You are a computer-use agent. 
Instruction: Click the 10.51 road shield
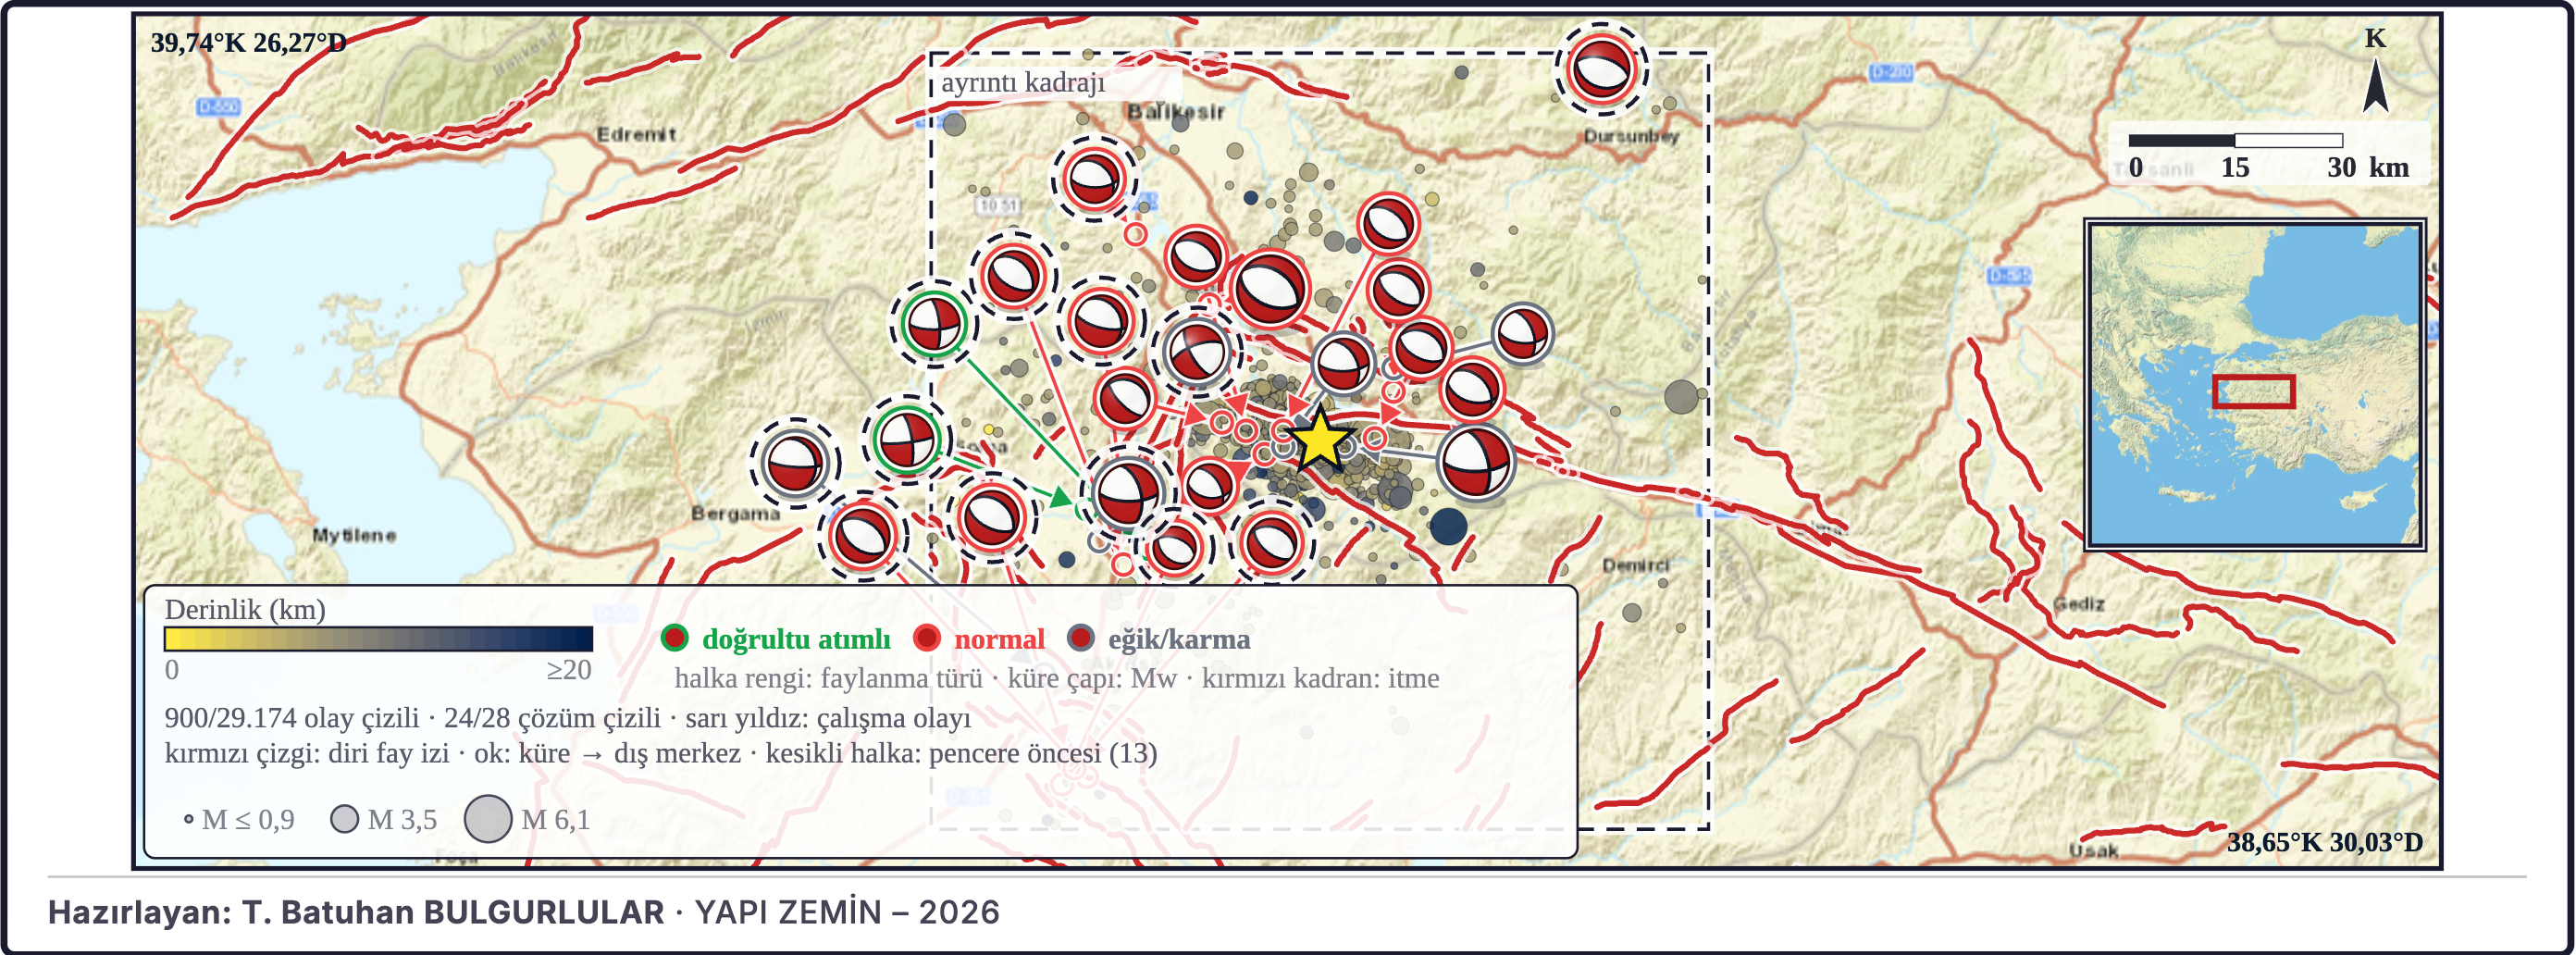tap(997, 205)
